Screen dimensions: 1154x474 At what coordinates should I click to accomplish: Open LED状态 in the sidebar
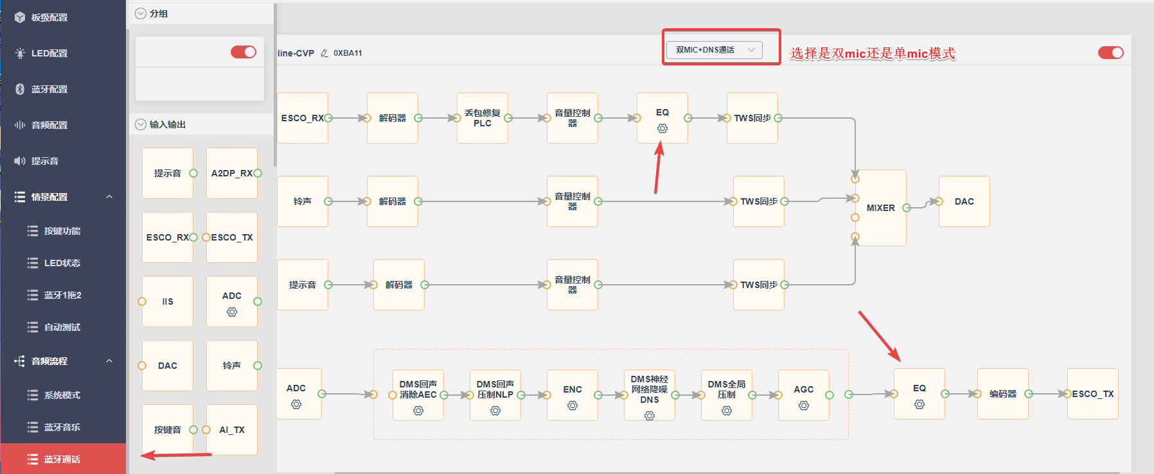coord(63,263)
